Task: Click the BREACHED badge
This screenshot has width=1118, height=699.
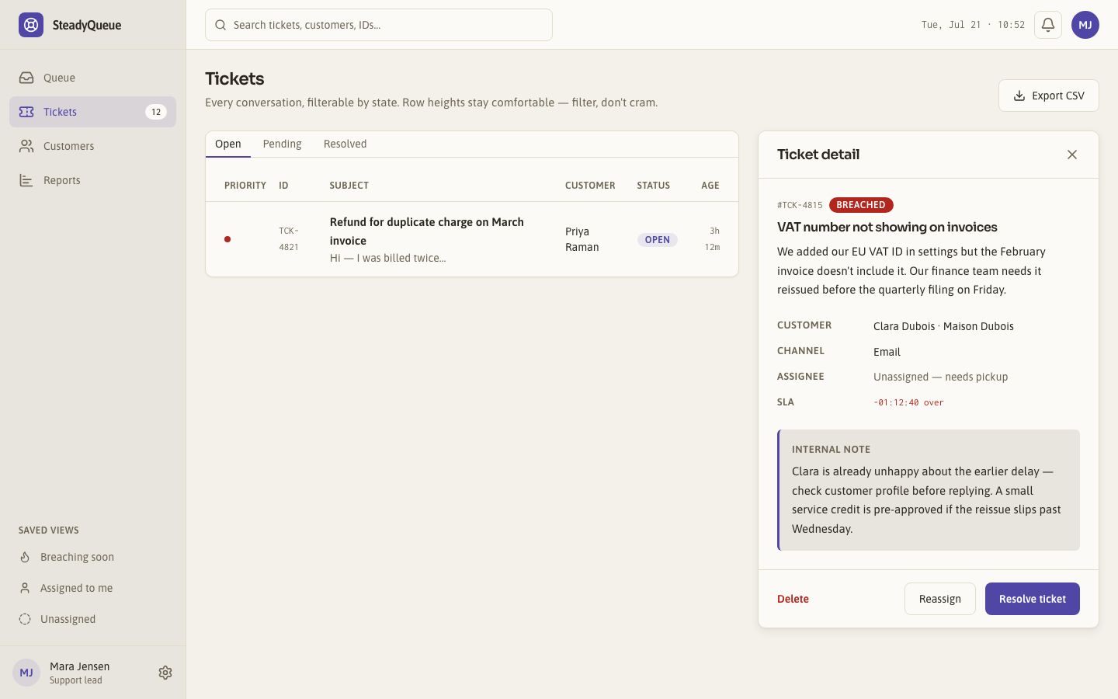Action: pos(861,205)
